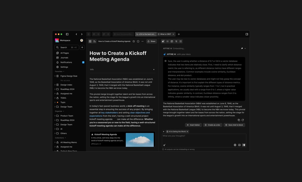The image size is (302, 182).
Task: Select the AI chat sidebar tab
Action: point(163,41)
